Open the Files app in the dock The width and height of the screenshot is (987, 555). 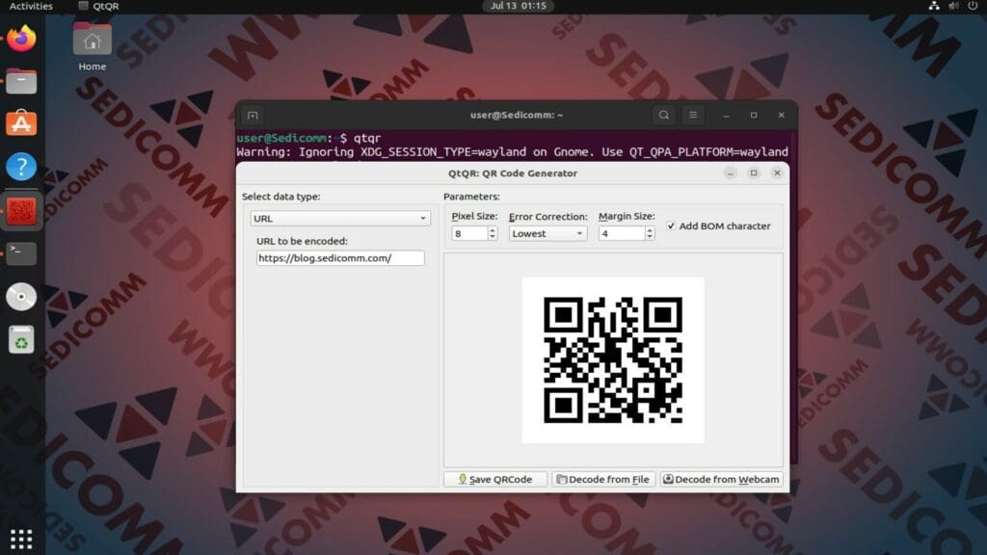click(21, 82)
